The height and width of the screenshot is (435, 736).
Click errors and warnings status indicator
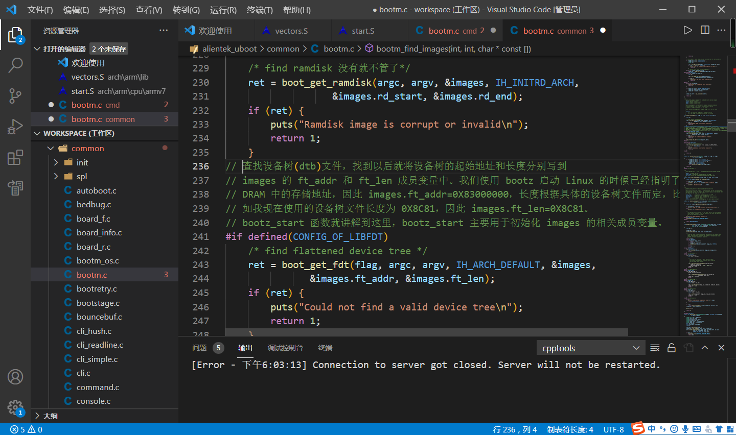click(x=26, y=429)
